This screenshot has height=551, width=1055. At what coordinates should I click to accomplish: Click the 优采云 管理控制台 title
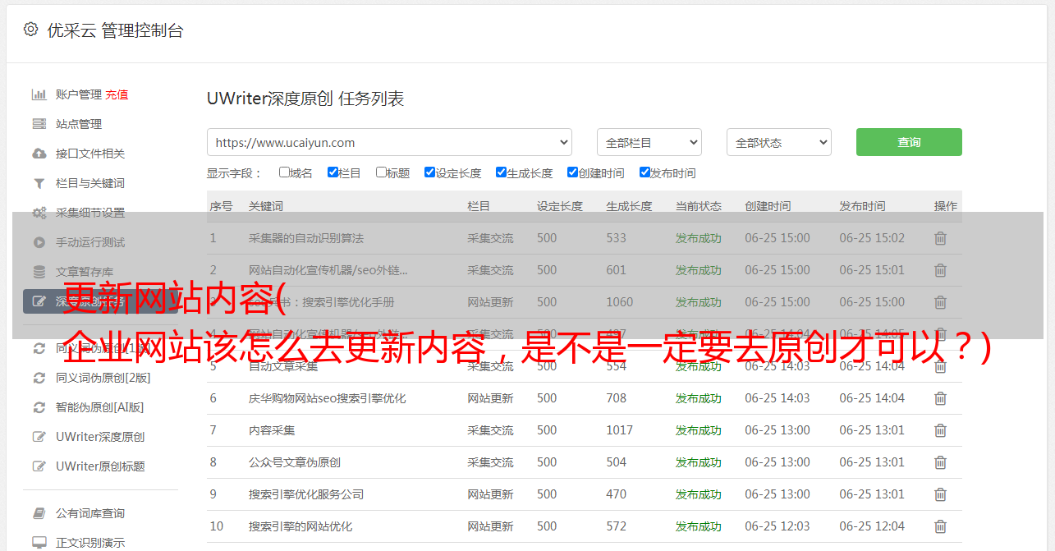click(116, 30)
